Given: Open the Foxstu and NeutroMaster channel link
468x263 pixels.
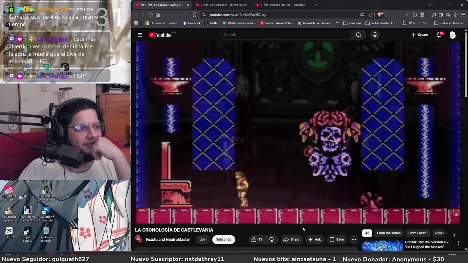Looking at the screenshot, I should [168, 240].
